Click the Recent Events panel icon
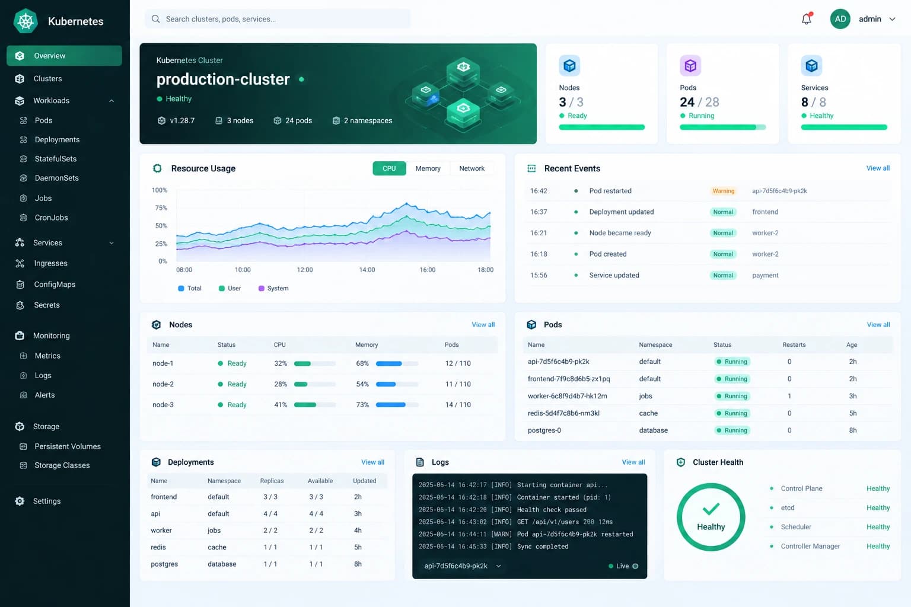The image size is (911, 607). click(531, 168)
